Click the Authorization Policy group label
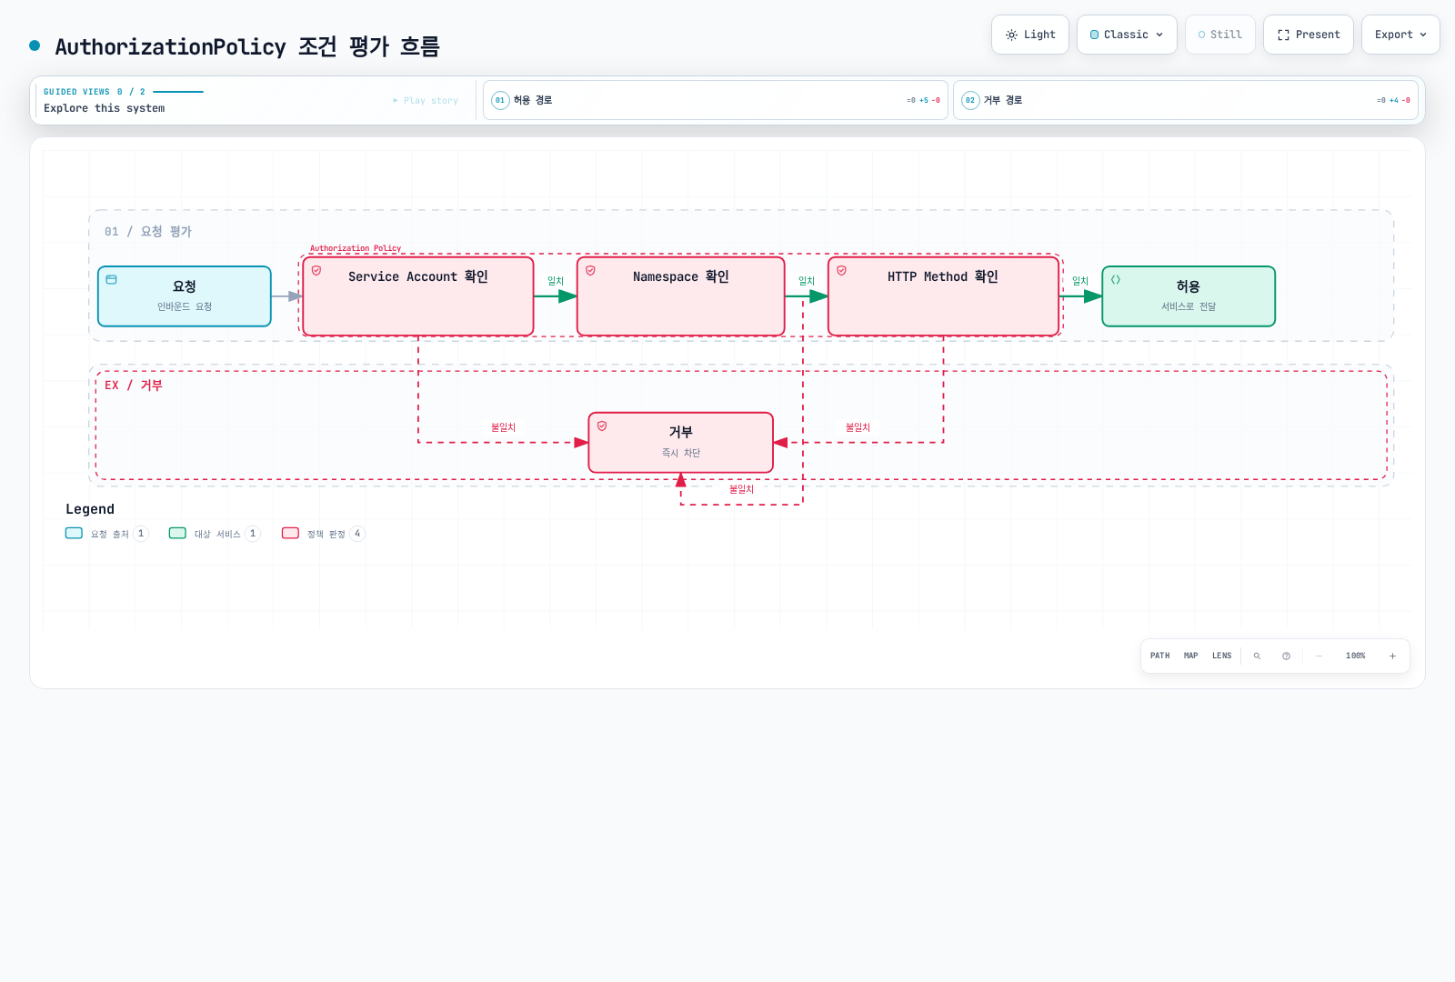1455x982 pixels. point(356,248)
